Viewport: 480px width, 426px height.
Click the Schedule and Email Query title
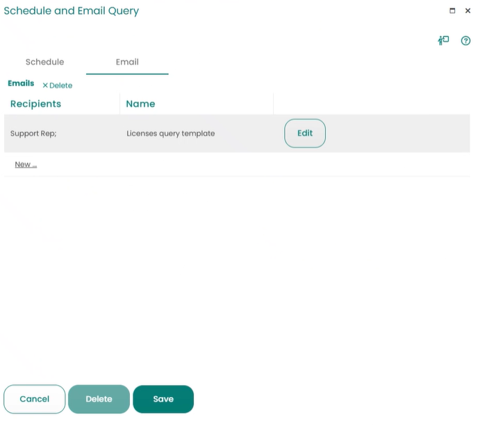(72, 11)
